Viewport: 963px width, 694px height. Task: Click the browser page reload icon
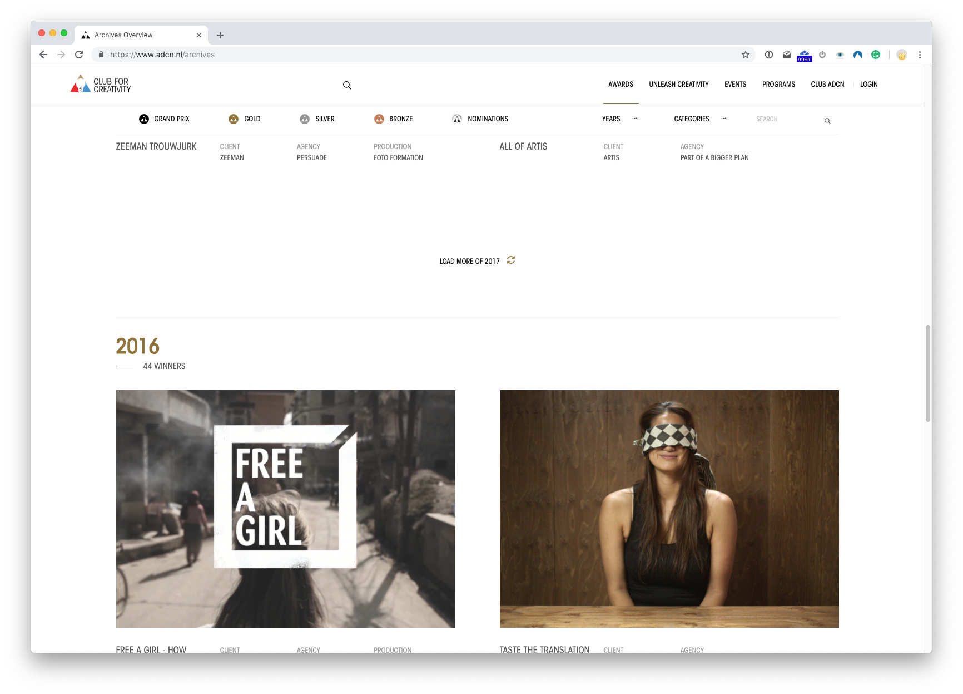pos(79,55)
